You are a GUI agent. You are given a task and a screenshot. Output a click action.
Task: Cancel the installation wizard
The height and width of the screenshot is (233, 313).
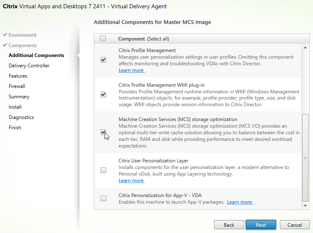pyautogui.click(x=295, y=225)
